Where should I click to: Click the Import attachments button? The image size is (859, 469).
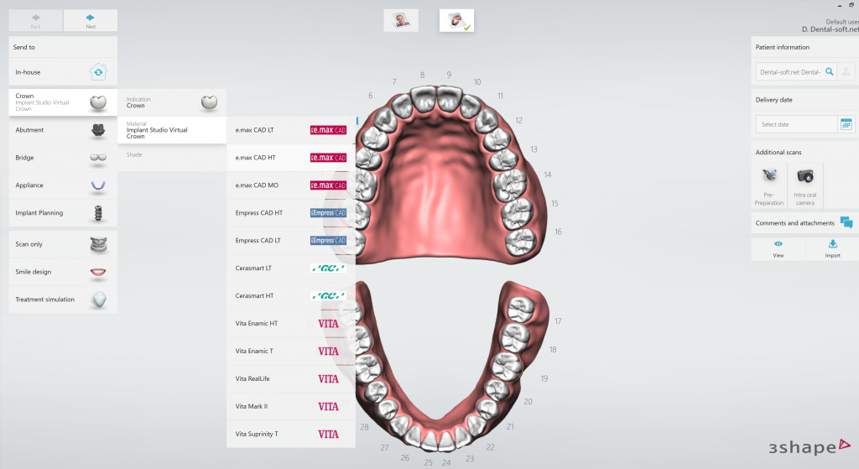(832, 249)
